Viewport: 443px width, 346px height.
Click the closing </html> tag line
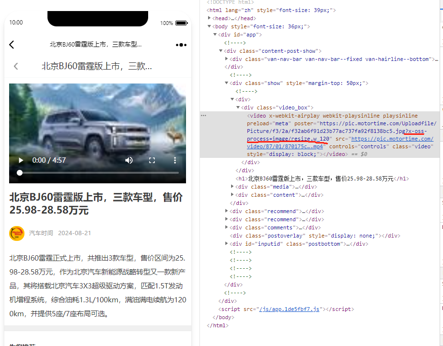pos(218,325)
